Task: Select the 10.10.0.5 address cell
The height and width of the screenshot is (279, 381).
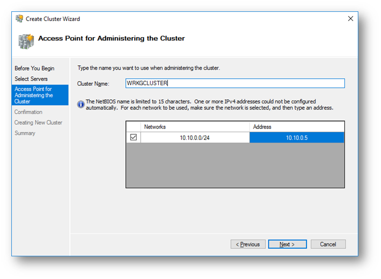Action: click(296, 138)
